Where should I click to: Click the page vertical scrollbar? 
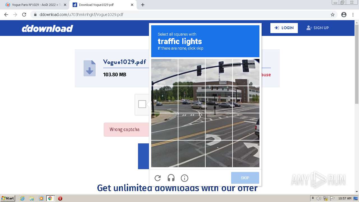(357, 65)
